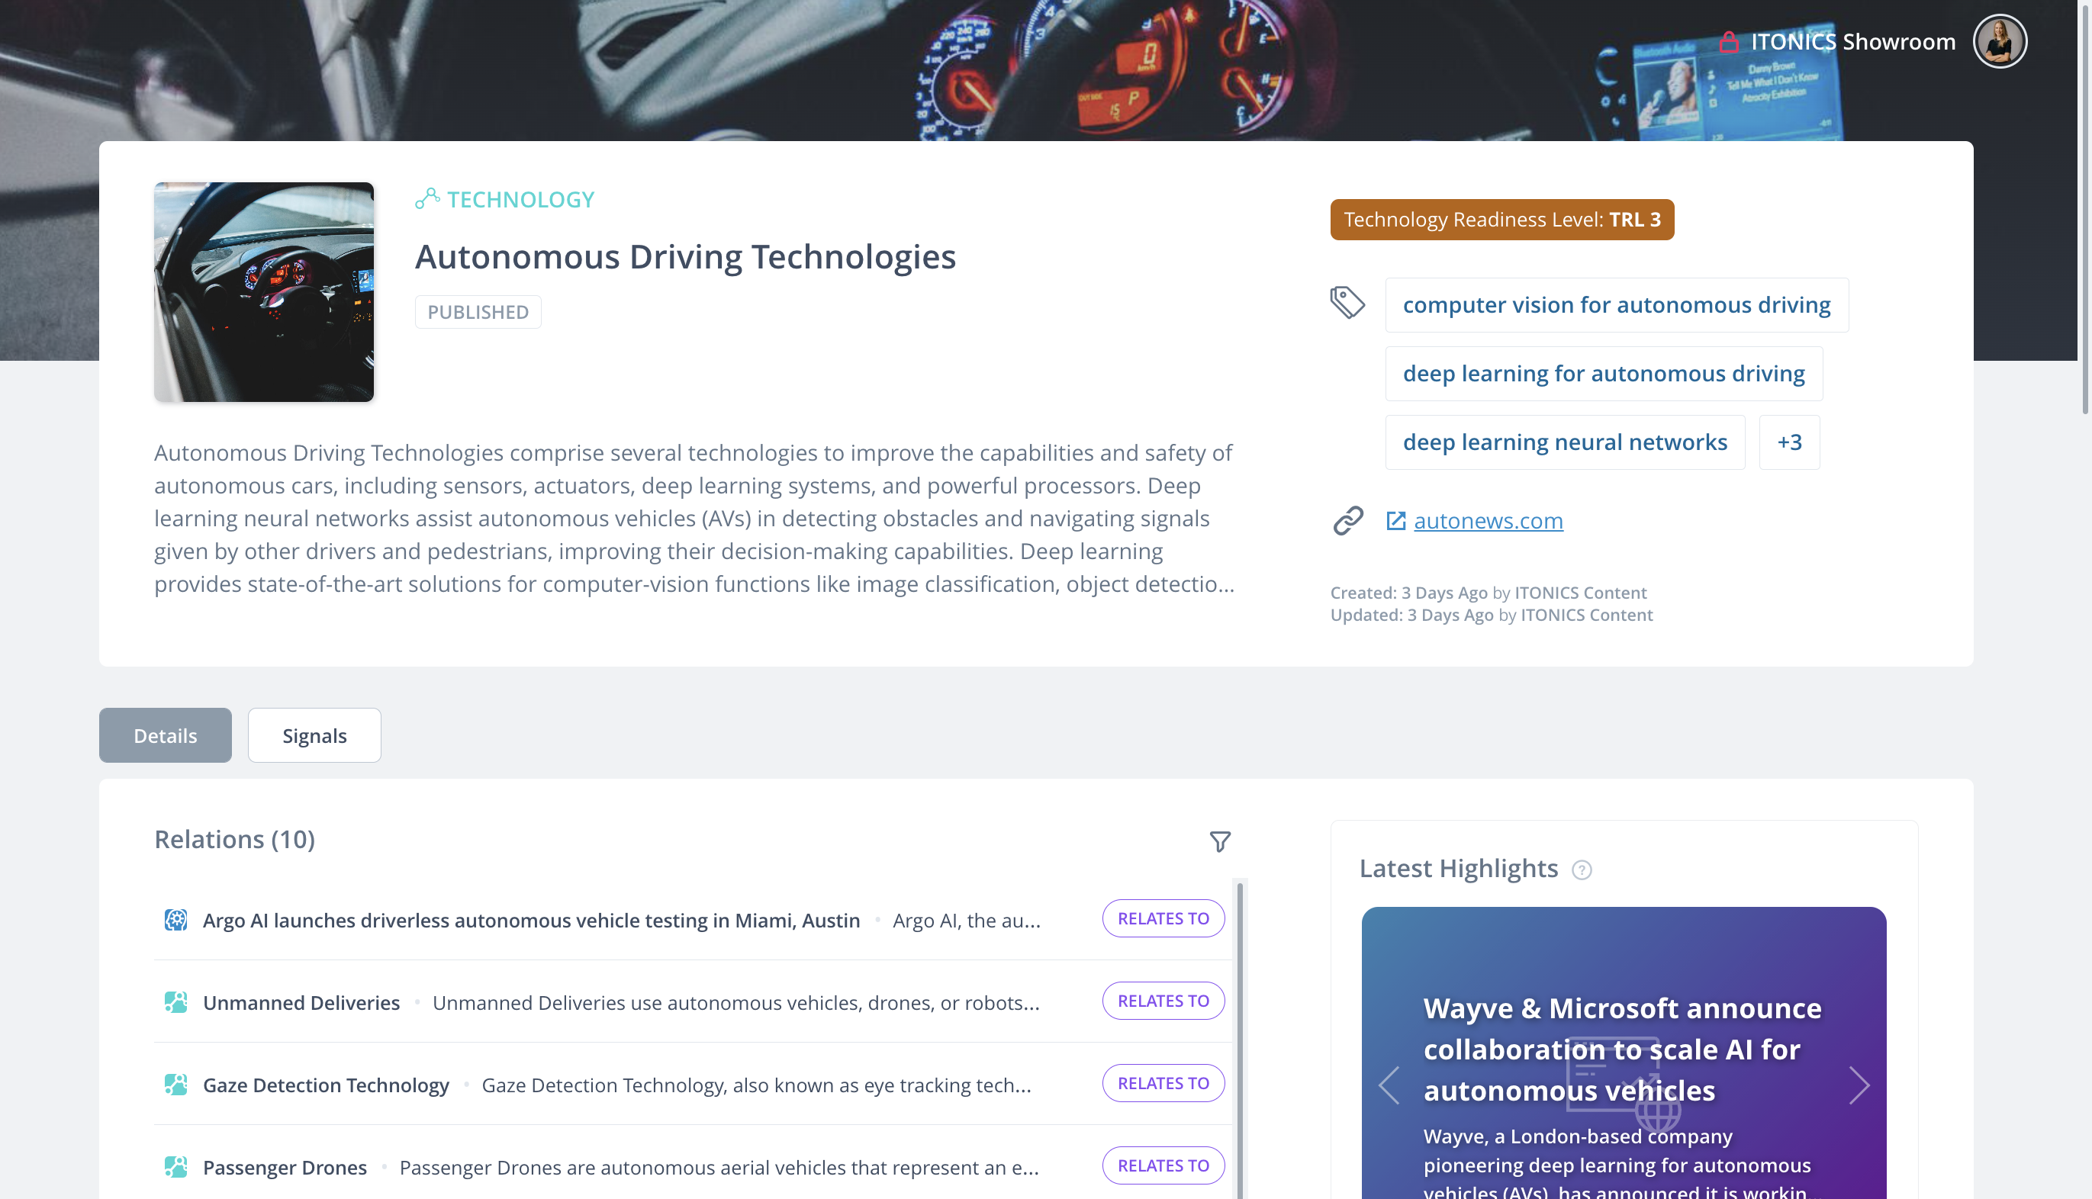Click the tag icon beside the keyword list
2092x1199 pixels.
tap(1347, 302)
